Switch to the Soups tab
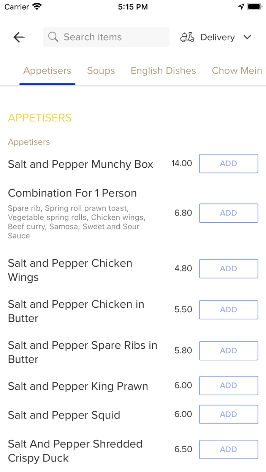 coord(101,71)
